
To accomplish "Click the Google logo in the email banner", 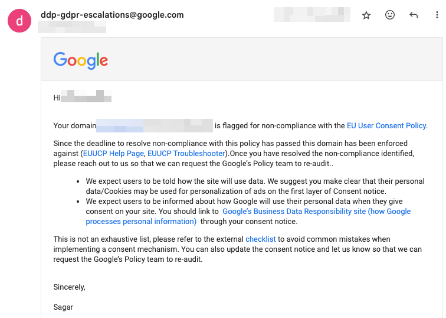I will [x=81, y=60].
